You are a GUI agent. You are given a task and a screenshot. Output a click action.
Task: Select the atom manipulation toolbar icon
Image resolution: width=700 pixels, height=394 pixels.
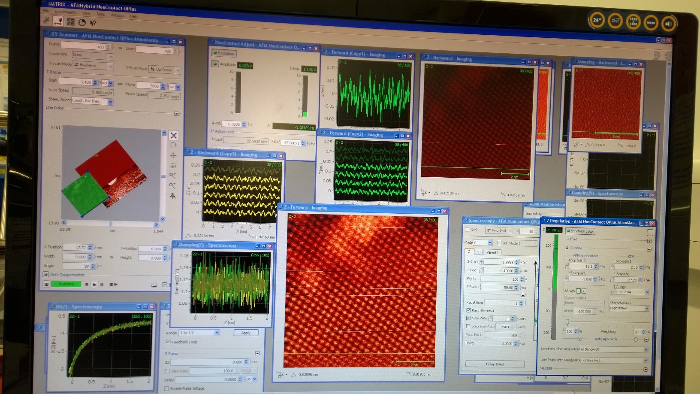tap(59, 21)
